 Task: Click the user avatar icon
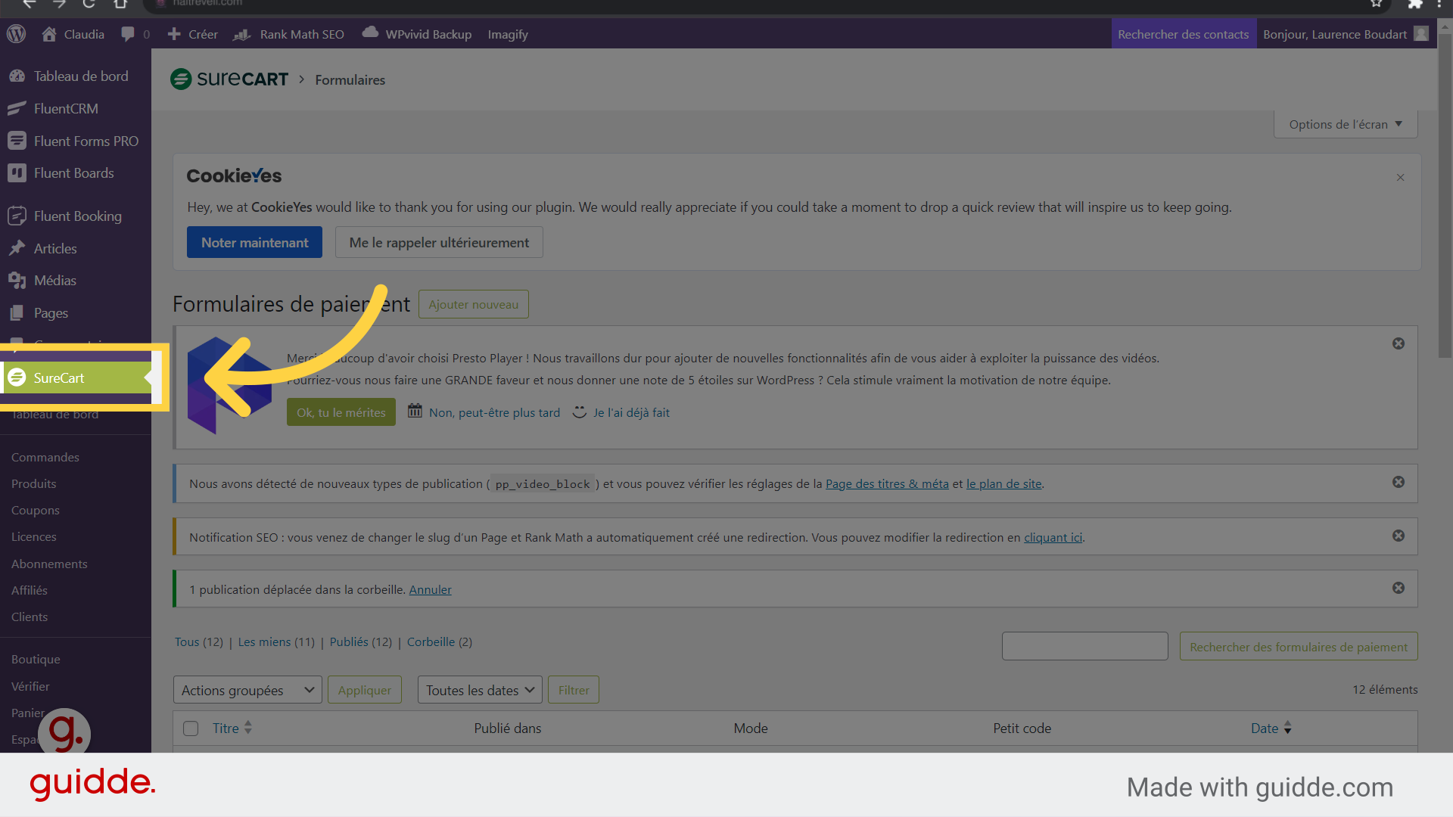(x=1422, y=34)
